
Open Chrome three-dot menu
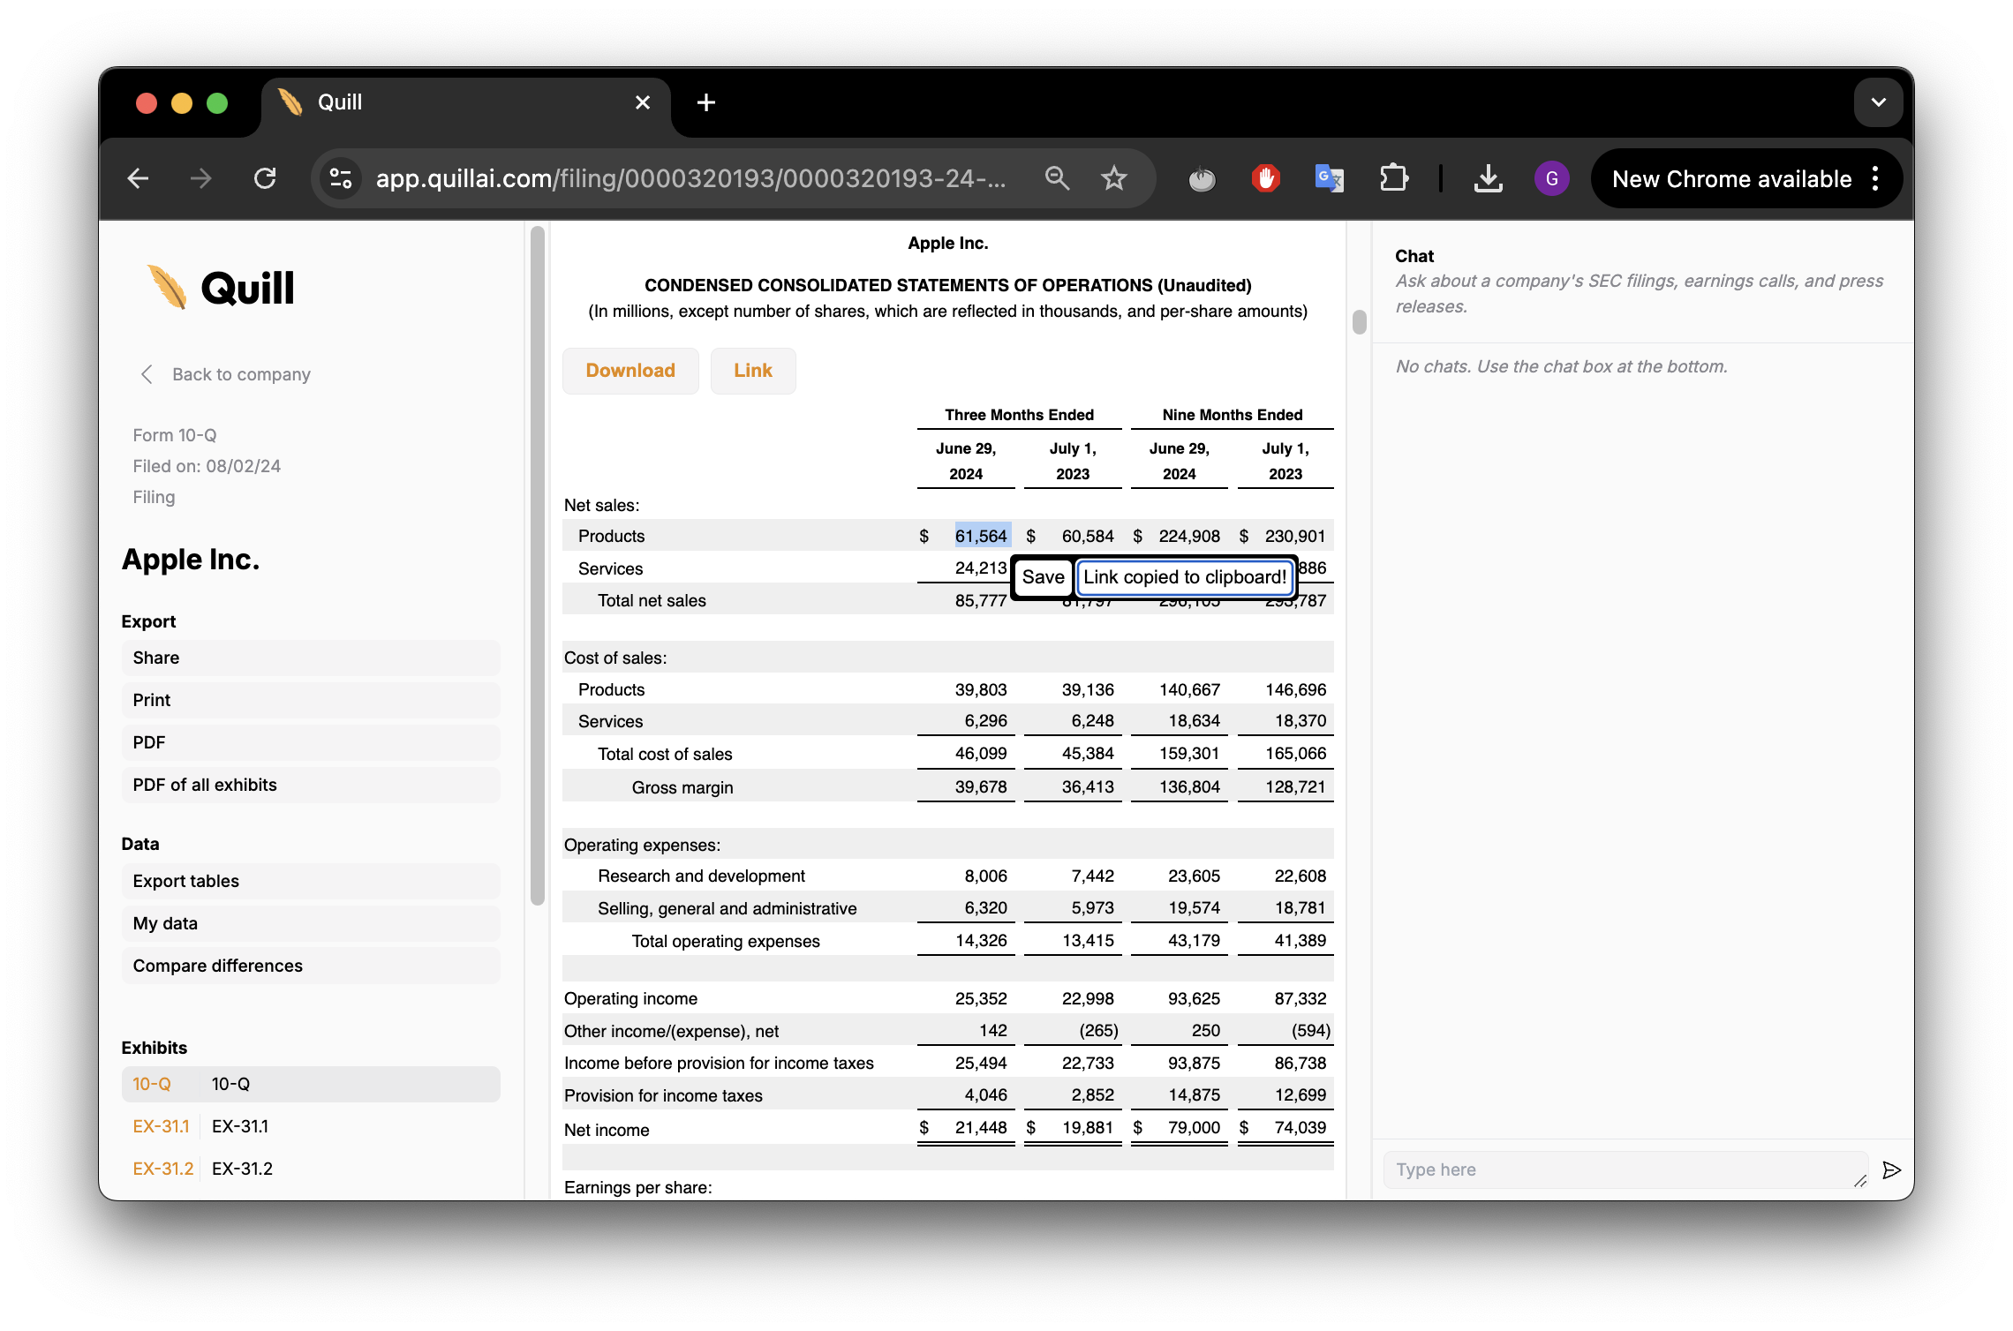(x=1875, y=179)
